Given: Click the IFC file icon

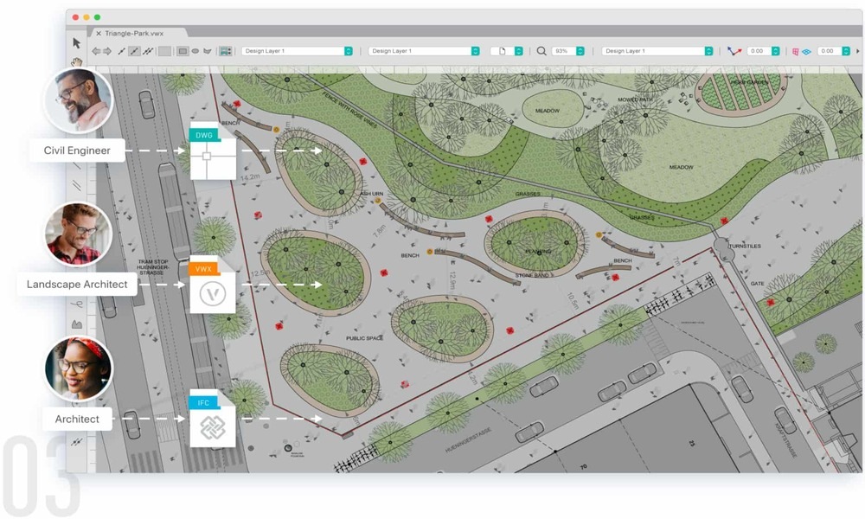Looking at the screenshot, I should (213, 419).
